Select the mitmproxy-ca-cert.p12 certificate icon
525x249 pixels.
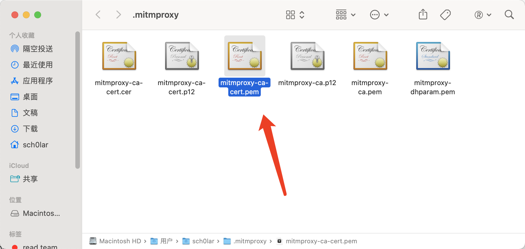[182, 56]
